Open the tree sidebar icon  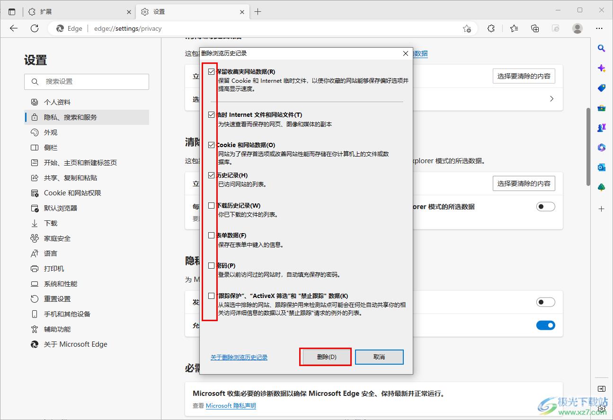[x=602, y=187]
